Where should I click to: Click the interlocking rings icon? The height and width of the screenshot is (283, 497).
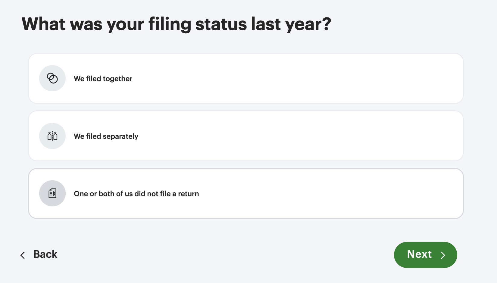[52, 78]
